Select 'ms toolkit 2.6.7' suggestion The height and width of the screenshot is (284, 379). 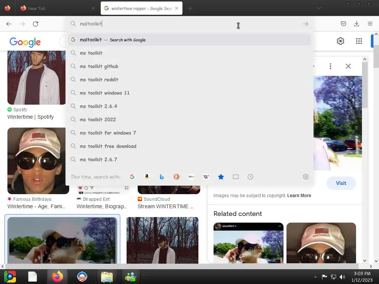[189, 160]
